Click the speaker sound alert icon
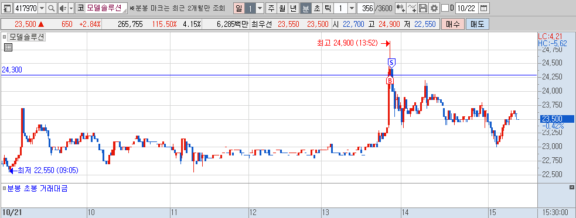Screen dimensions: 576x218 63,8
